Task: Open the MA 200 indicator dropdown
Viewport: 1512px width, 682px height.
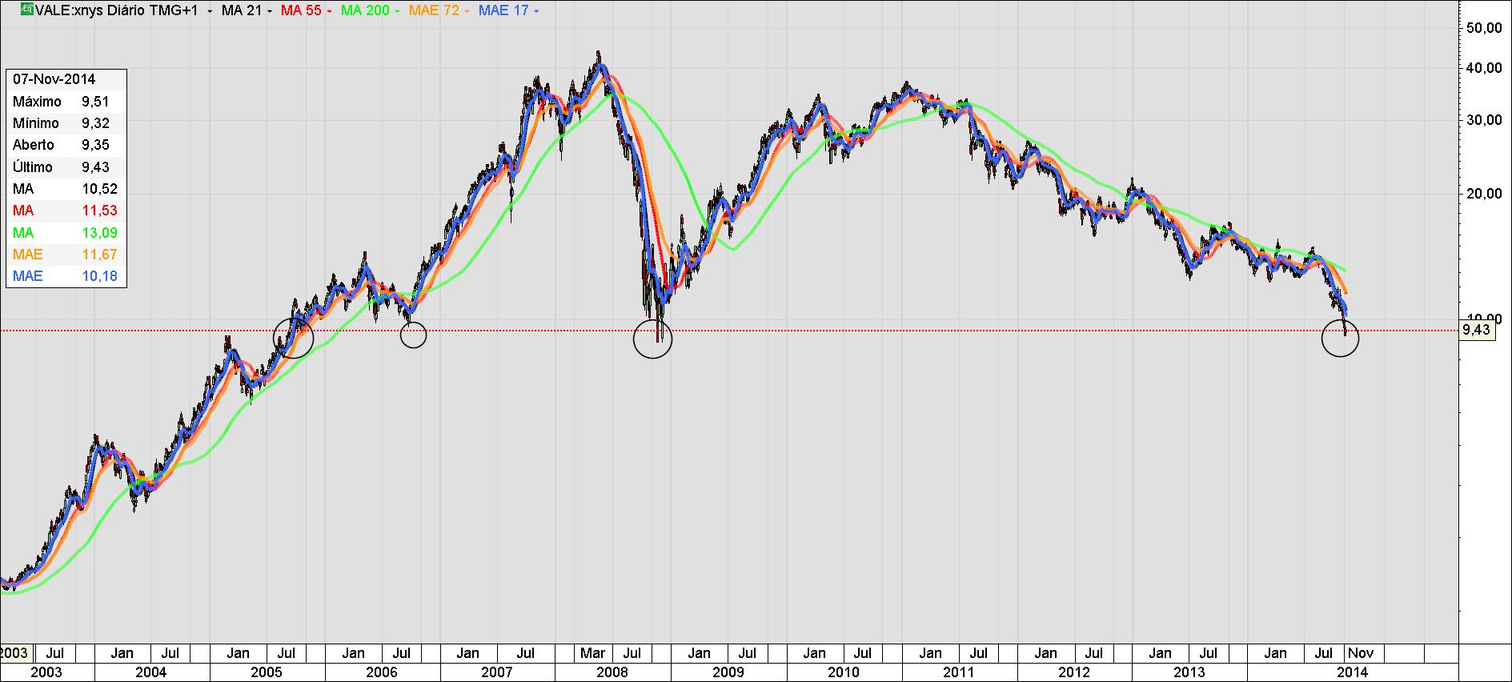Action: click(x=397, y=11)
